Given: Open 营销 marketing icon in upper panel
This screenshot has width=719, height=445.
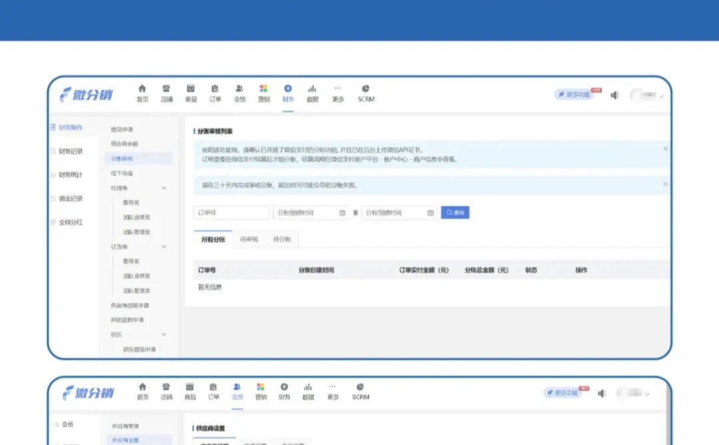Looking at the screenshot, I should [264, 88].
